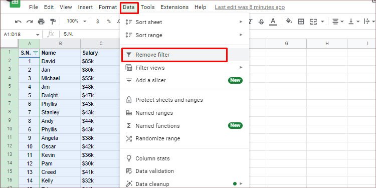Click the horizontal align icon
Screen dimensions: 376x188
click(335, 22)
